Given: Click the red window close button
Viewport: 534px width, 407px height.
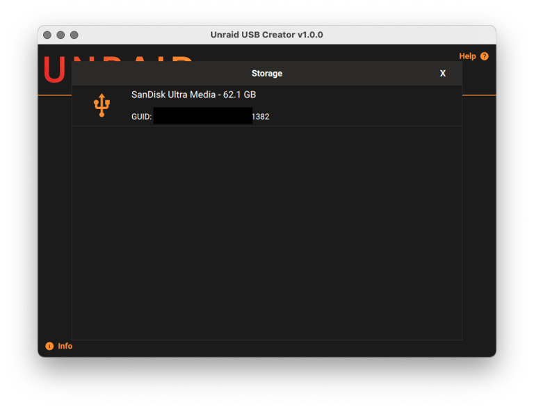Looking at the screenshot, I should coord(47,35).
